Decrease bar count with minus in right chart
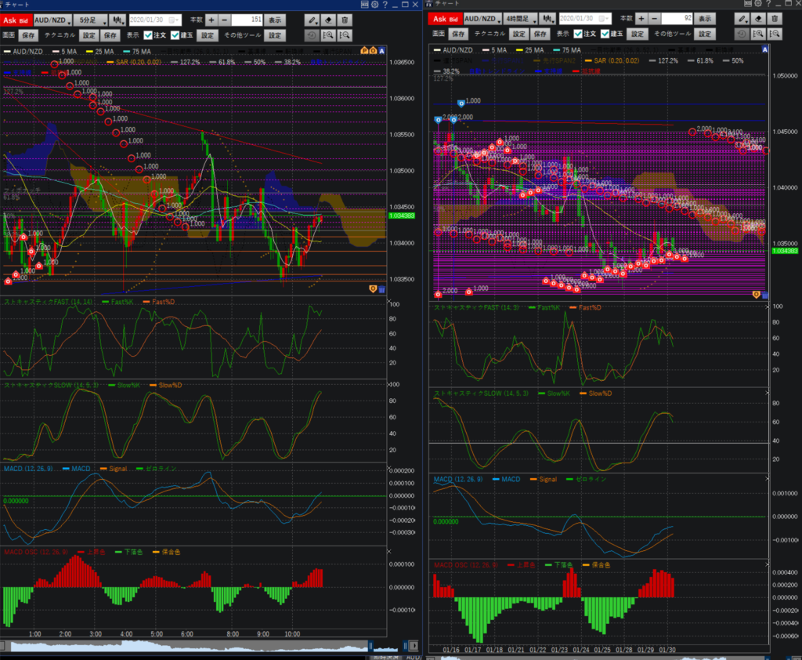 (653, 18)
